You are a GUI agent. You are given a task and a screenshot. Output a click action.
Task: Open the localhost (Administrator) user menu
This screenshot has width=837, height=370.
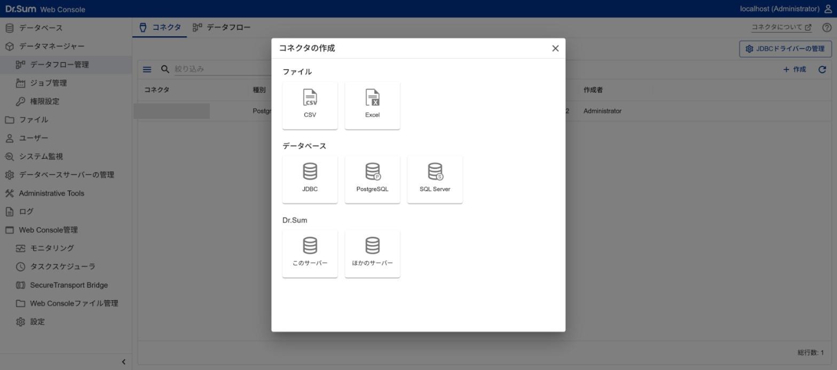(786, 9)
